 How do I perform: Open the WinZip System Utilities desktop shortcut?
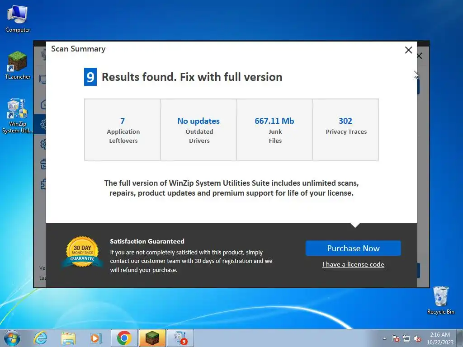point(18,116)
